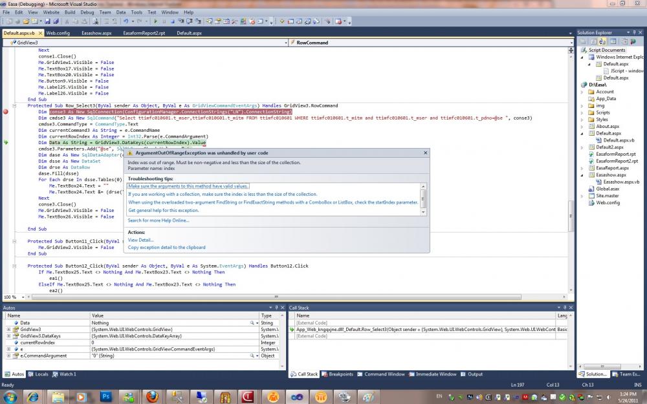Open Firefox from the taskbar
Image resolution: width=647 pixels, height=404 pixels.
tap(151, 396)
